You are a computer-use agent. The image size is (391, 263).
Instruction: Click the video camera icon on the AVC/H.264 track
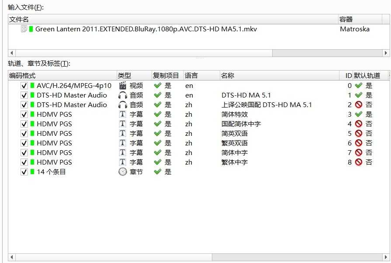pyautogui.click(x=124, y=86)
